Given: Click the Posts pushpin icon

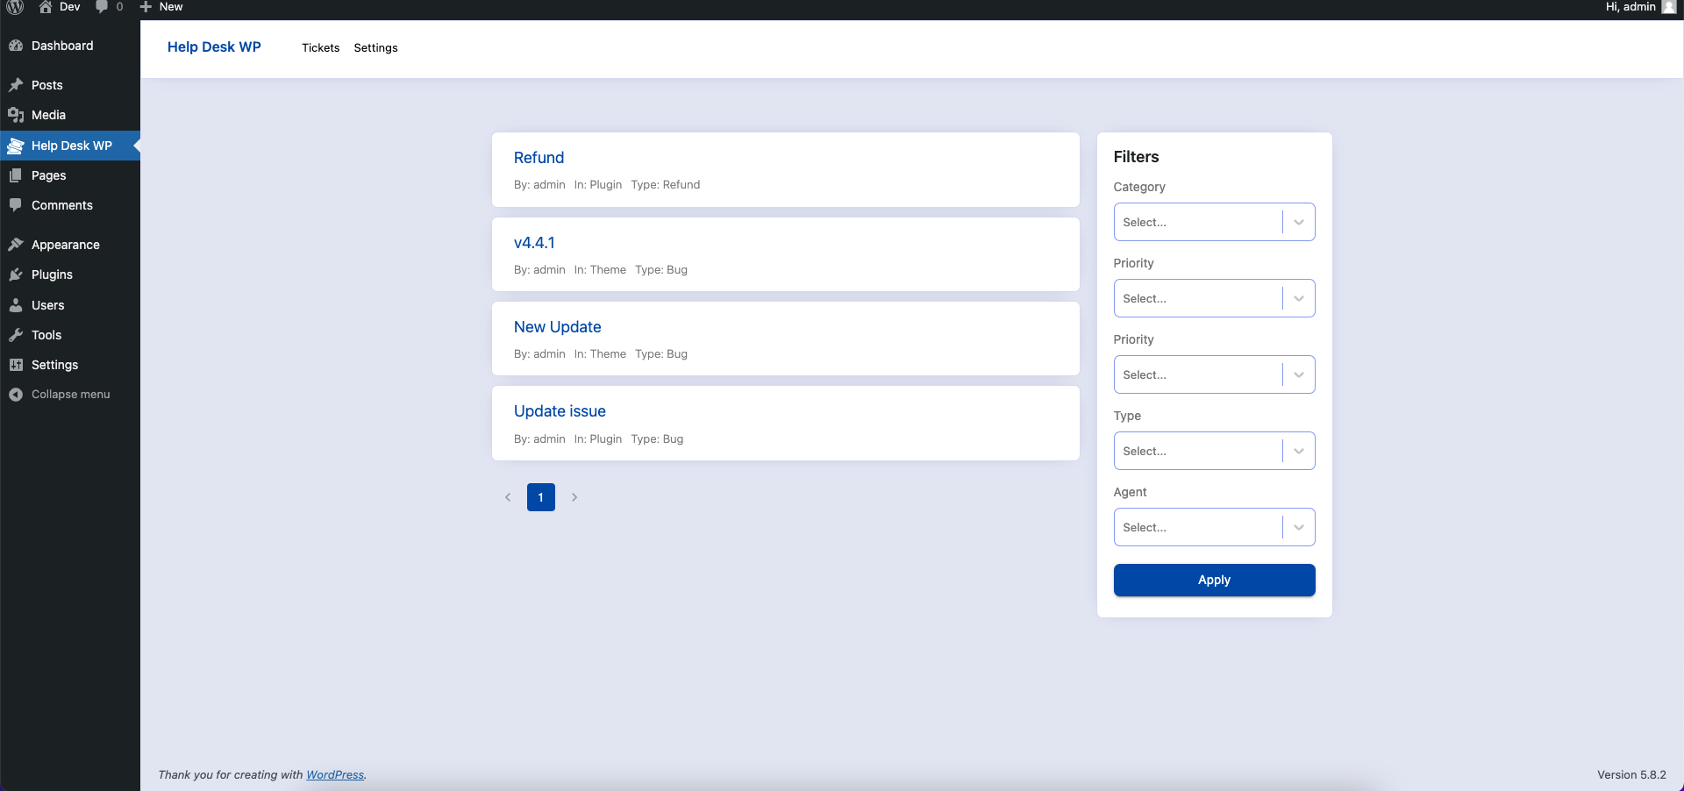Looking at the screenshot, I should (16, 85).
